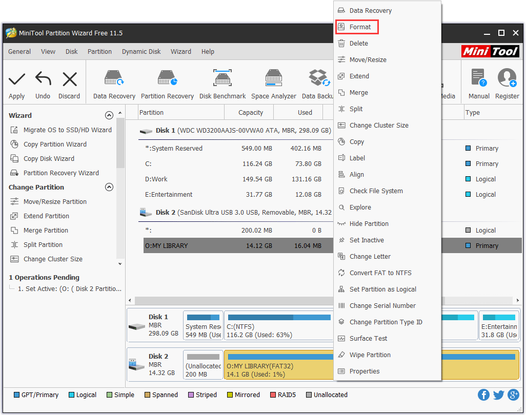The height and width of the screenshot is (415, 526).
Task: Select Wipe Partition entry
Action: tap(388, 356)
